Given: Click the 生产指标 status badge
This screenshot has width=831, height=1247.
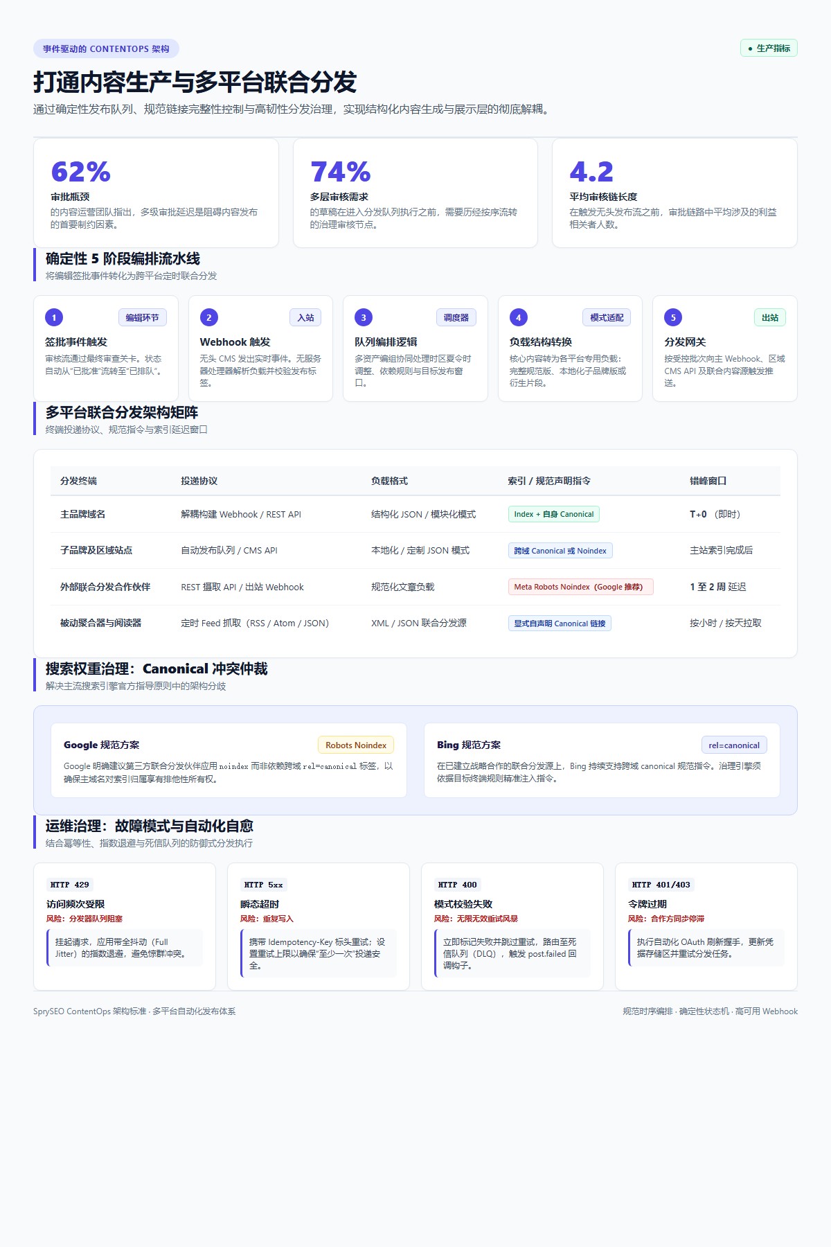Looking at the screenshot, I should point(769,48).
